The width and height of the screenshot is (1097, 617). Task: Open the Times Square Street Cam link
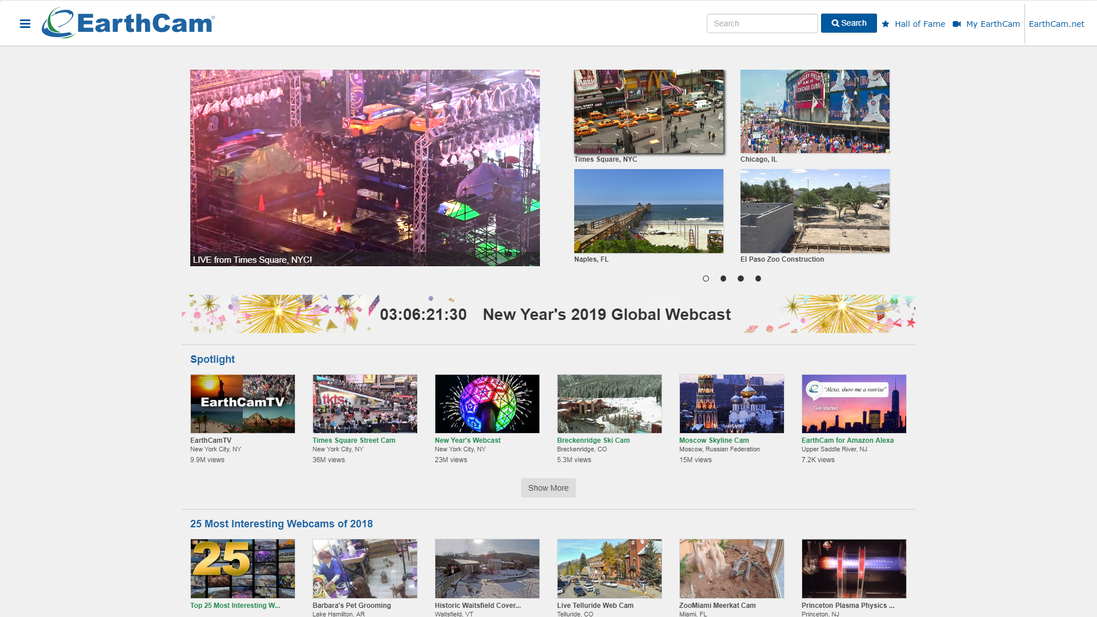pos(354,440)
